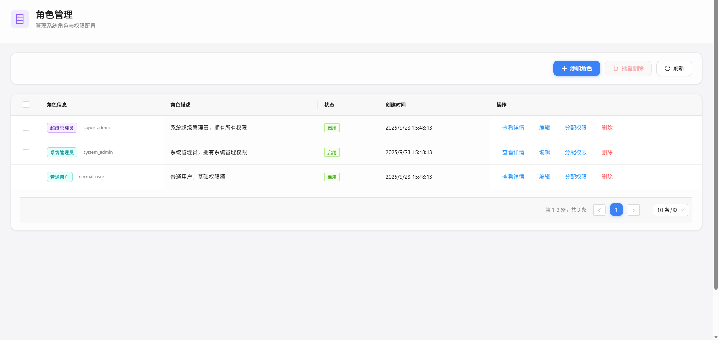Open 查看详情 for super_admin

point(513,128)
